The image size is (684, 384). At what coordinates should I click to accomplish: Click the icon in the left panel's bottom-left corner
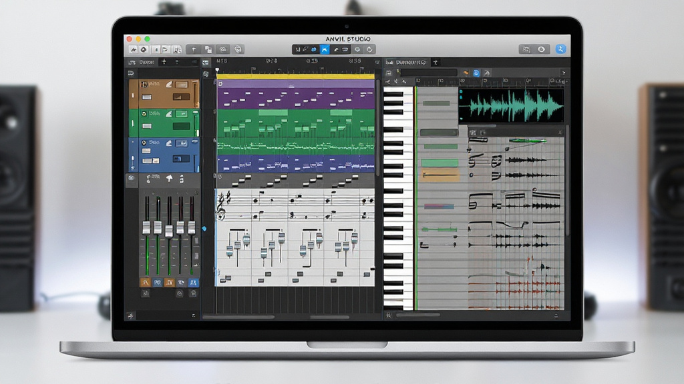(130, 315)
